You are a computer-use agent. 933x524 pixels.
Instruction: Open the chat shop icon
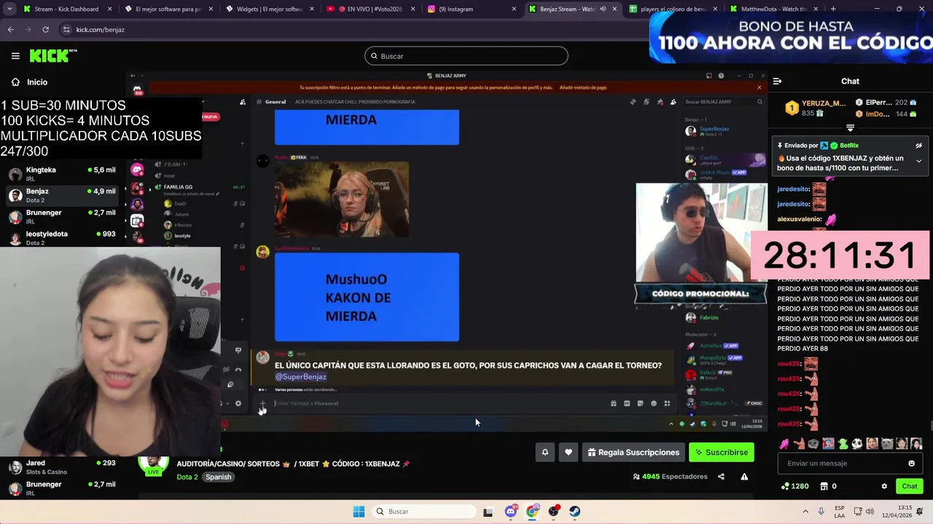tap(824, 486)
